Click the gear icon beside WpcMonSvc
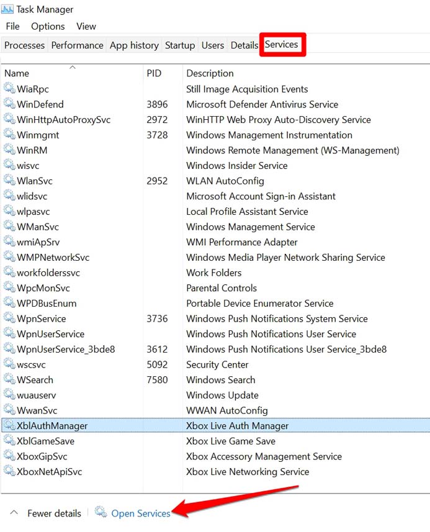 pyautogui.click(x=9, y=287)
